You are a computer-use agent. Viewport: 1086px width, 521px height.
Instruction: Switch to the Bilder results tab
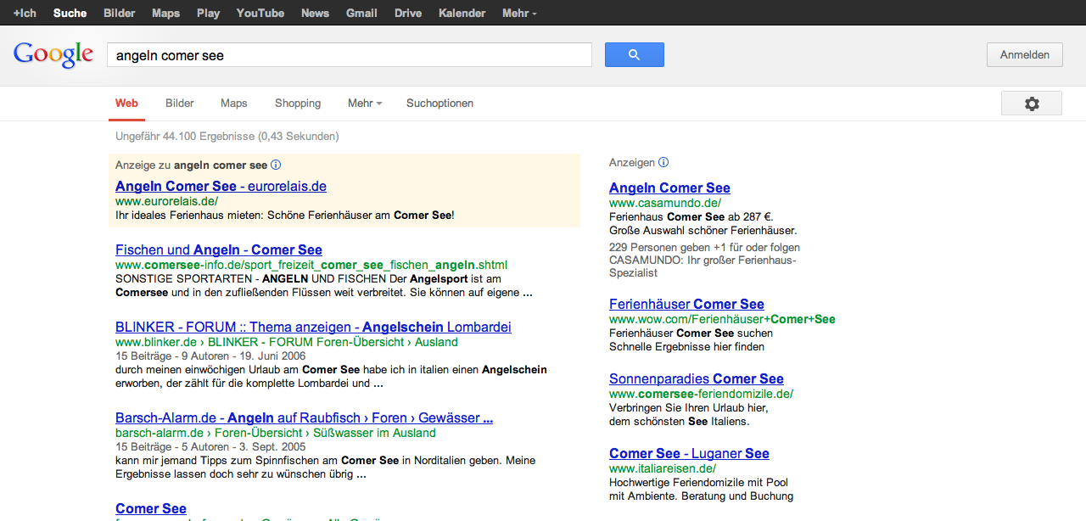coord(180,104)
